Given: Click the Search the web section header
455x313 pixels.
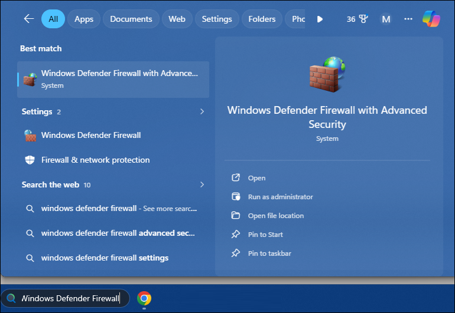Looking at the screenshot, I should [50, 184].
